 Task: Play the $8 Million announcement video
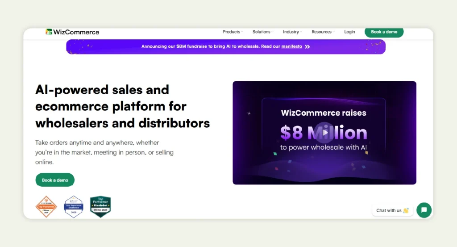point(324,133)
